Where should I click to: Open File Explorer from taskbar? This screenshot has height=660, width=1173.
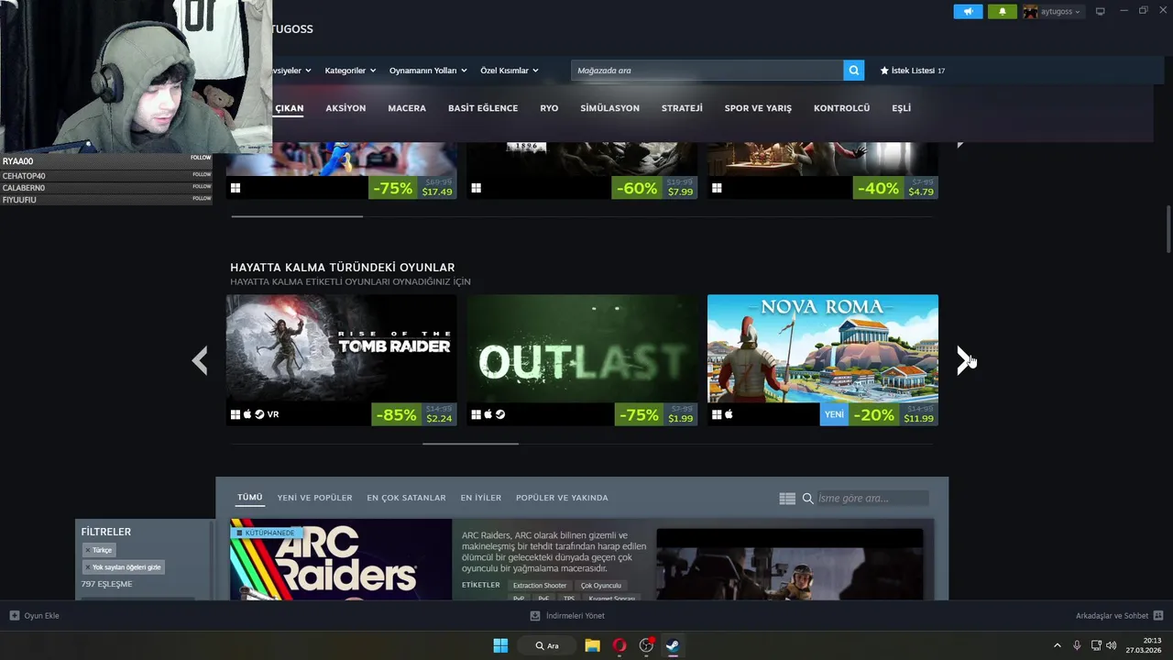592,645
